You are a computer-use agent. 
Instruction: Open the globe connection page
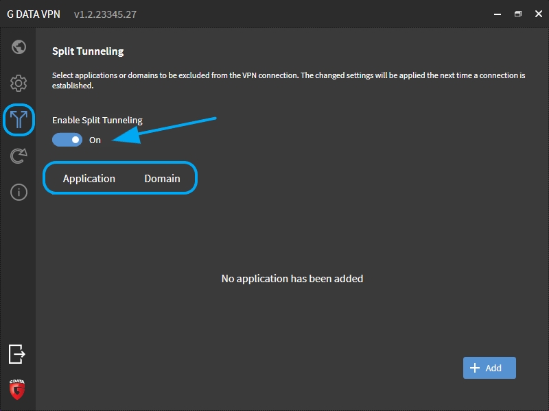pos(19,47)
